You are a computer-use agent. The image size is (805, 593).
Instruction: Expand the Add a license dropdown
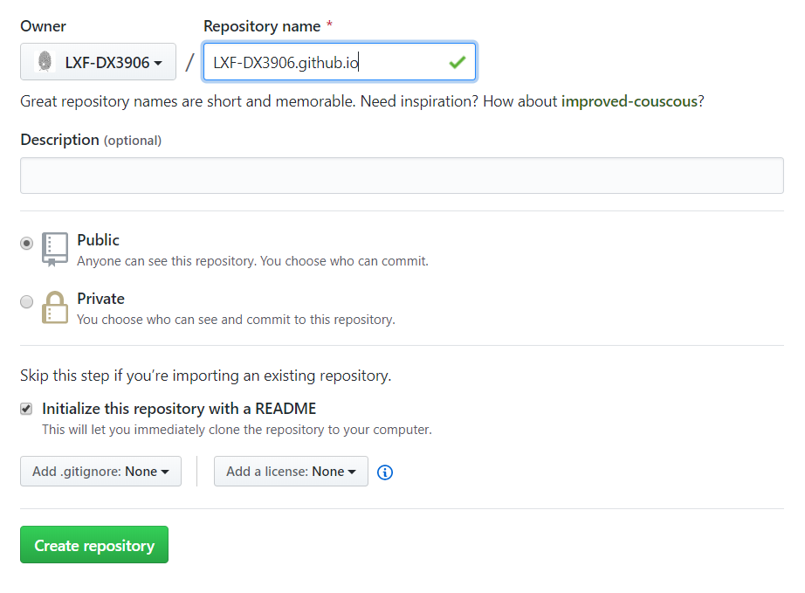(291, 472)
